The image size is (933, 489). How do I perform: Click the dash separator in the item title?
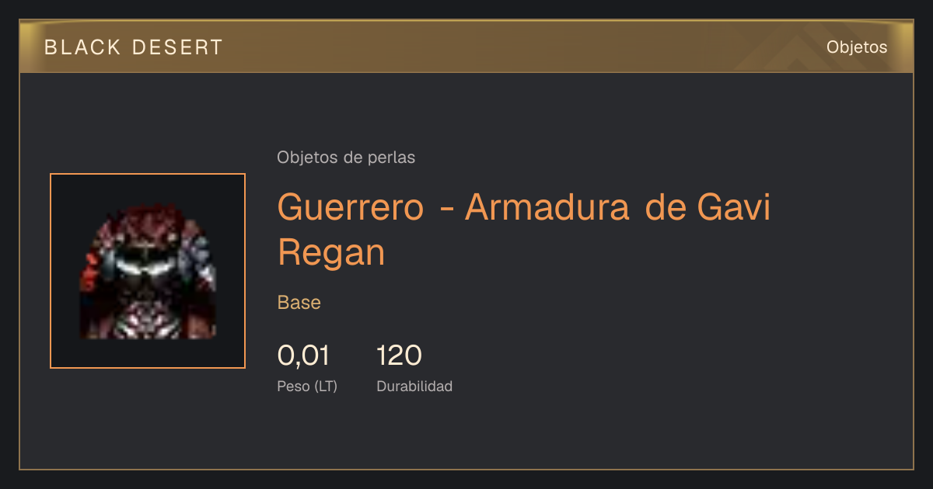click(x=446, y=211)
